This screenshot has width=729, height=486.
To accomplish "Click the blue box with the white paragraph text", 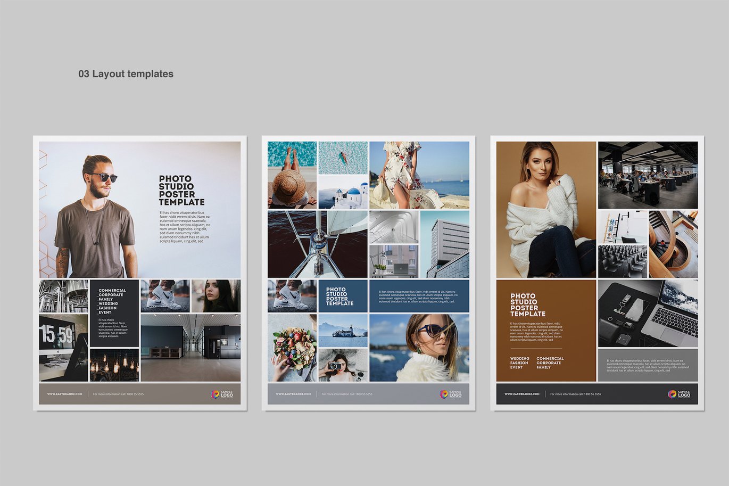I will click(419, 296).
